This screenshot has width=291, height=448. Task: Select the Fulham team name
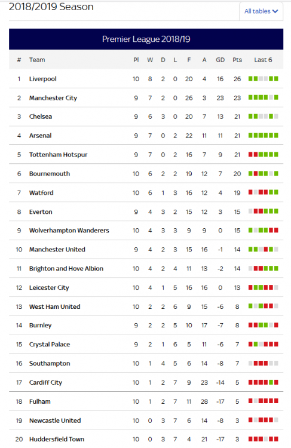pyautogui.click(x=39, y=402)
